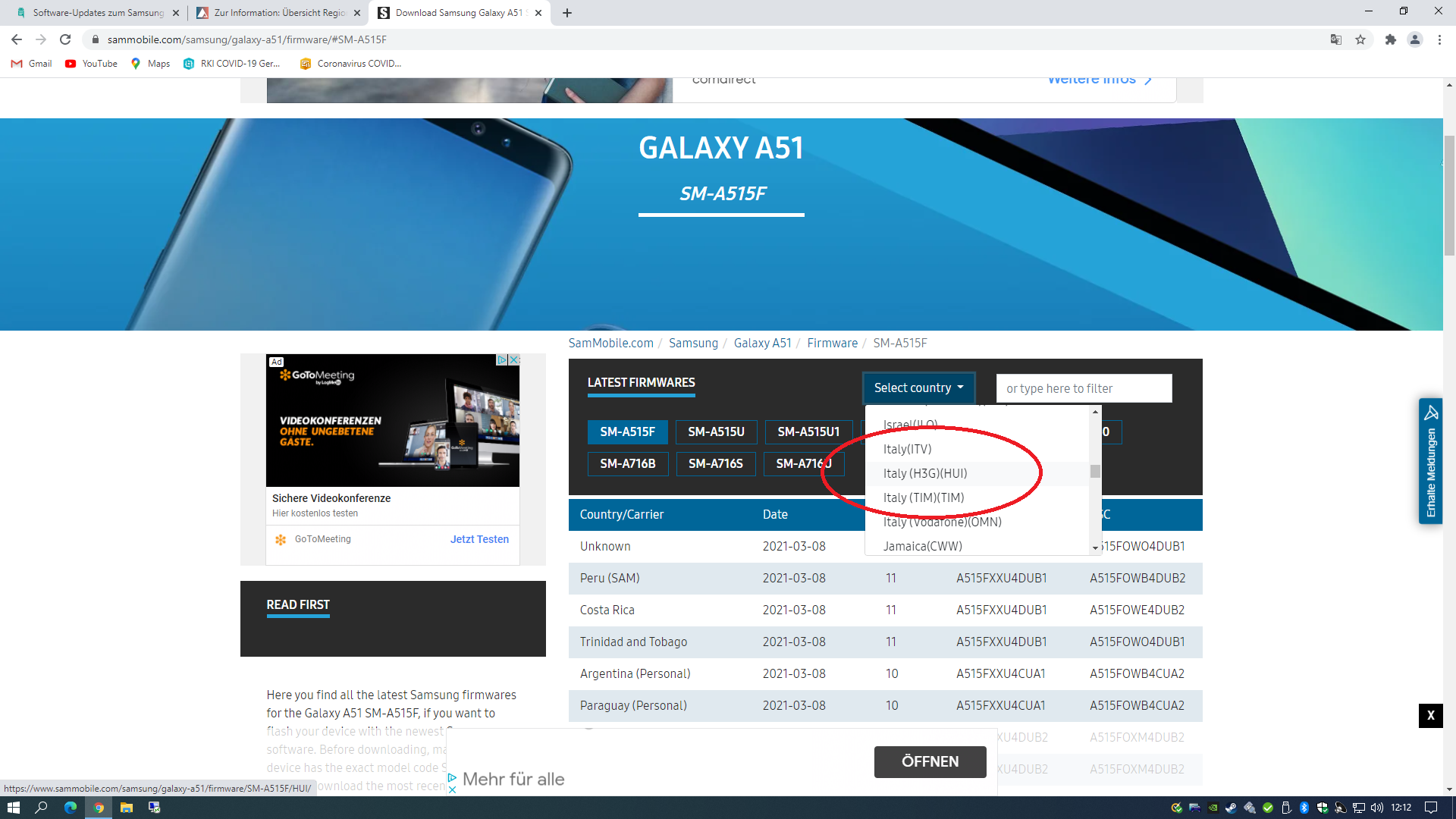Viewport: 1456px width, 819px height.
Task: Select the SM-A716B model button
Action: tap(627, 463)
